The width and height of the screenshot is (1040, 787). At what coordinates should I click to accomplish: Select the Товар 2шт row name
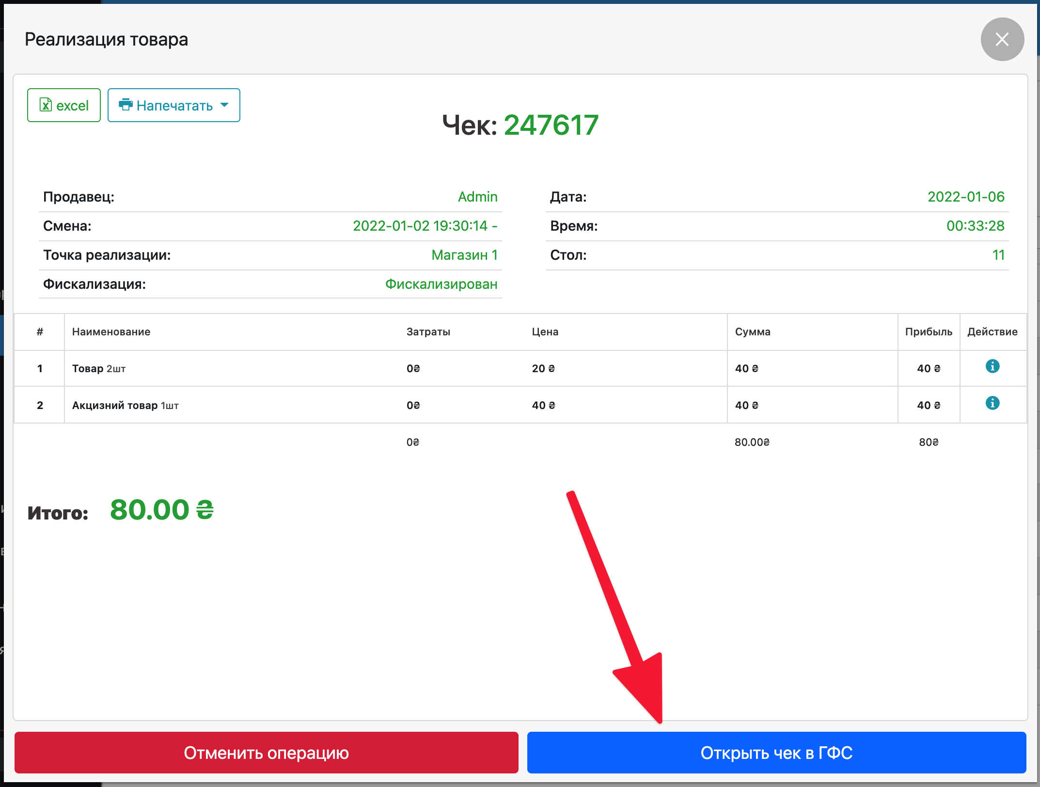[99, 369]
